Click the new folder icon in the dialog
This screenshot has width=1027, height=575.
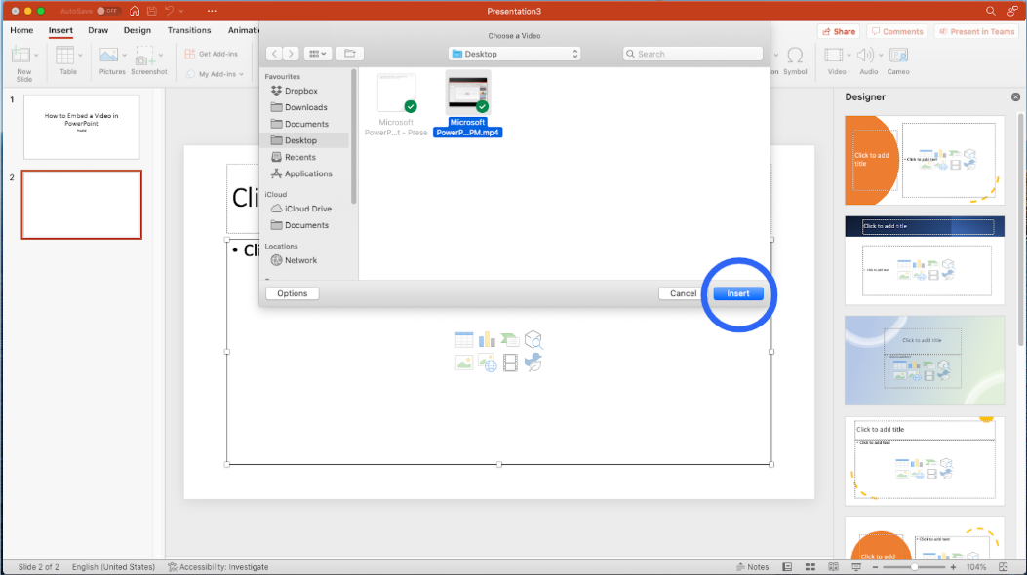tap(349, 54)
